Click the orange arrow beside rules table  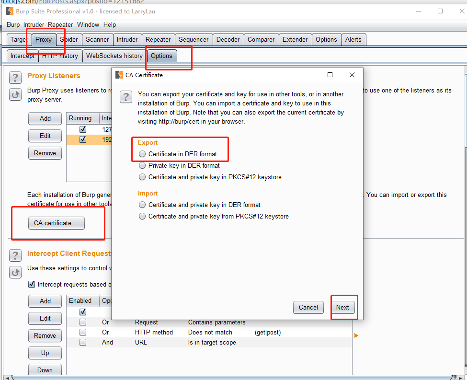[356, 335]
